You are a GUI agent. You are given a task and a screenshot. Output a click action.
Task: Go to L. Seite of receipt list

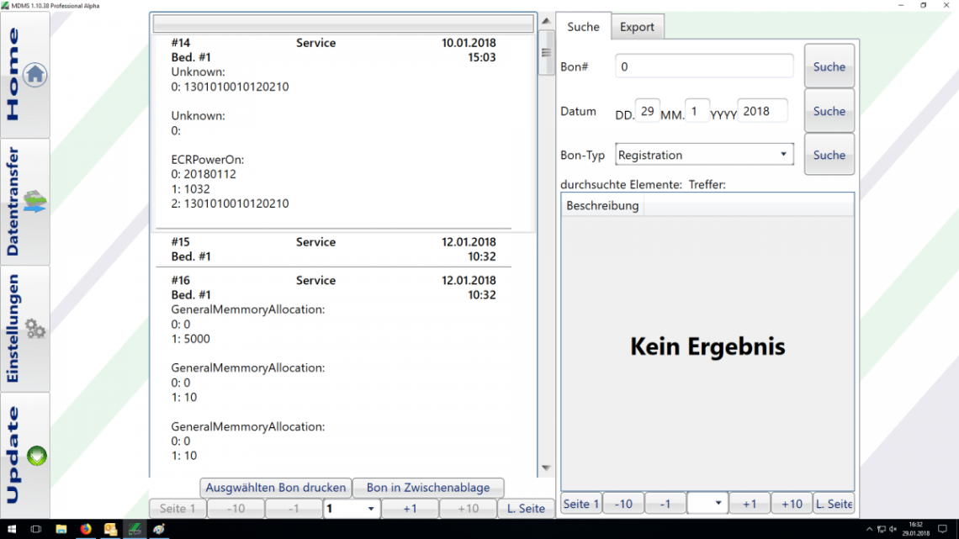(526, 509)
